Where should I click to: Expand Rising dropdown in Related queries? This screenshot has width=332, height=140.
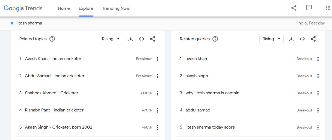click(x=271, y=39)
